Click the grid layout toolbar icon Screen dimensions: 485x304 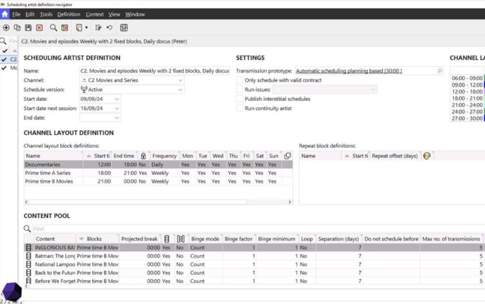coord(124,28)
